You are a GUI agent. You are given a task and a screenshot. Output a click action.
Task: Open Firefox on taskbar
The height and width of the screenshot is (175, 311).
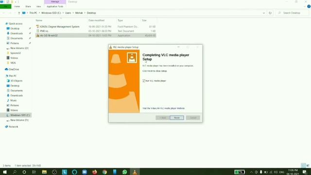coord(95,172)
